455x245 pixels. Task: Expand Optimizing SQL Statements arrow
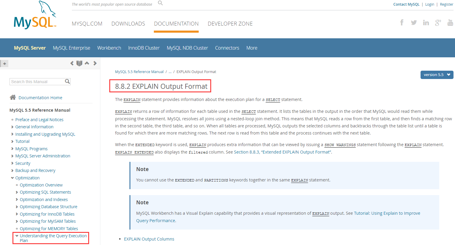tap(17, 192)
